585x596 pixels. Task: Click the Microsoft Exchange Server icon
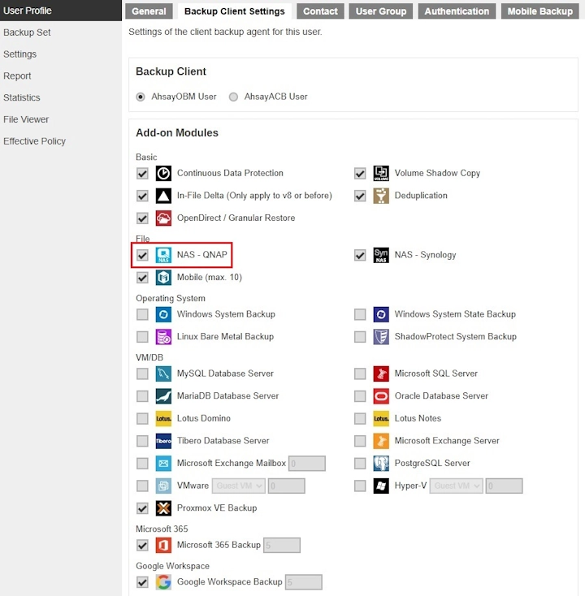click(380, 441)
